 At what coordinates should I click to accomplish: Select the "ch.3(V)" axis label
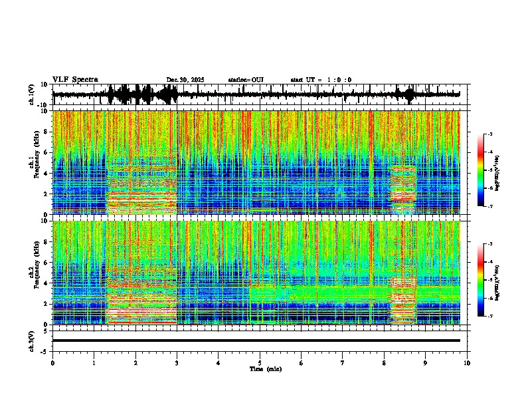pyautogui.click(x=32, y=341)
